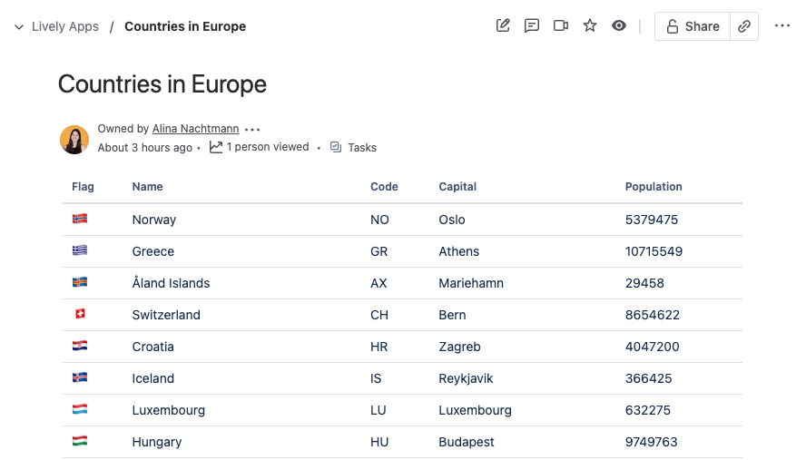
Task: Click the owner's avatar photo
Action: 74,139
